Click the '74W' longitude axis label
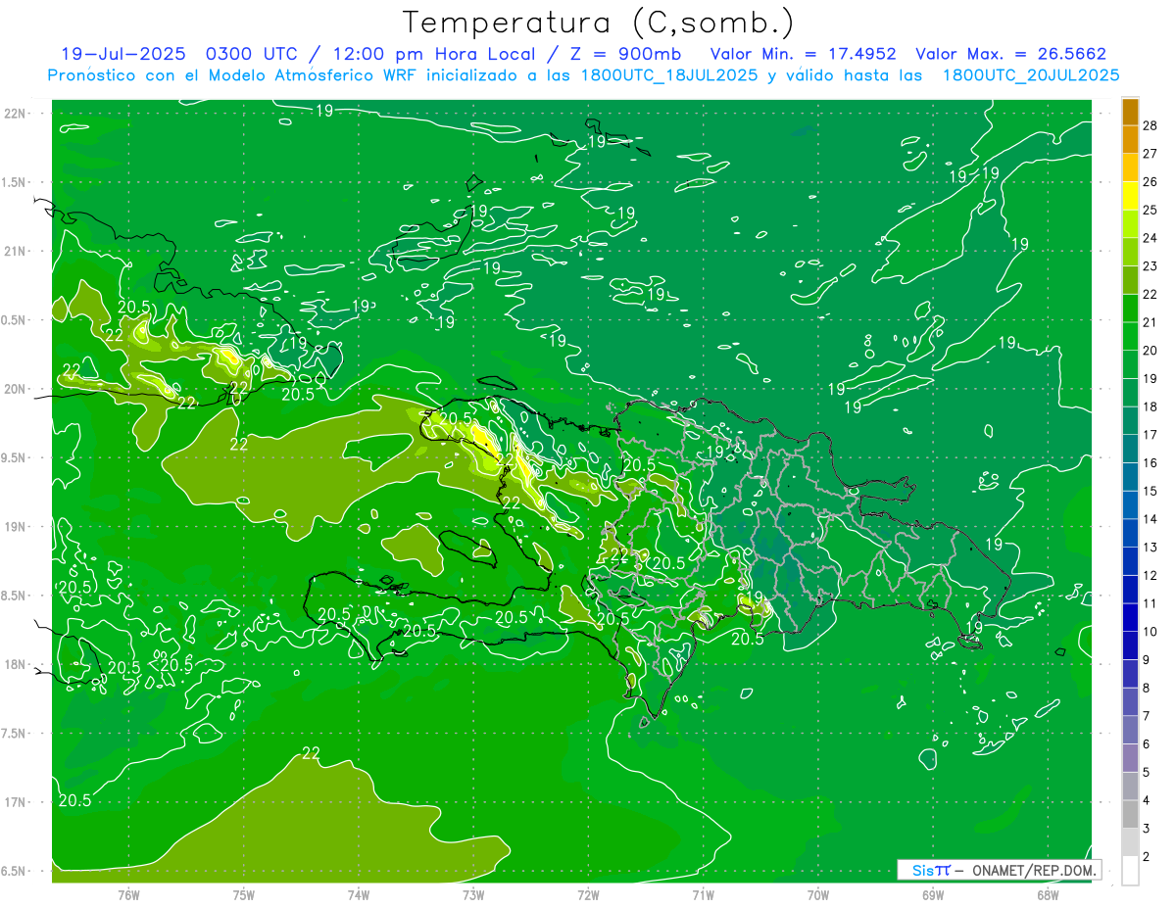This screenshot has height=908, width=1176. click(x=359, y=895)
